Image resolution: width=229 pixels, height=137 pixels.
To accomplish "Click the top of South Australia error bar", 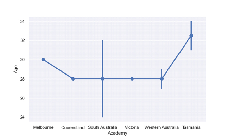I will click(x=102, y=40).
